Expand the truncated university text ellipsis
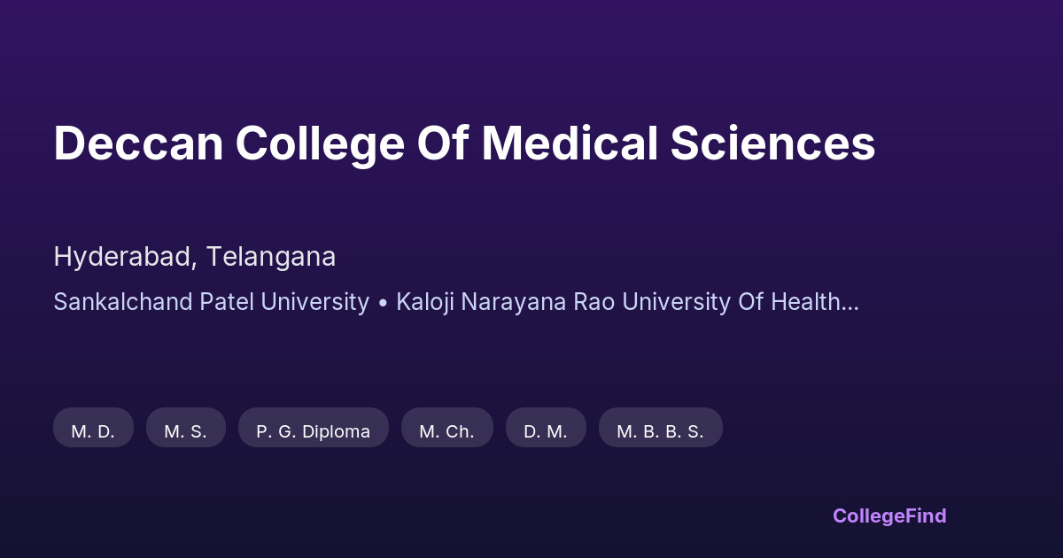The width and height of the screenshot is (1063, 558). 850,302
